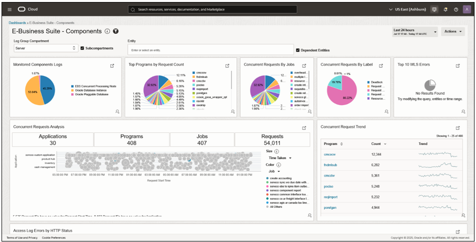Open Terms of Use and Privacy link
This screenshot has width=476, height=242.
pyautogui.click(x=22, y=238)
